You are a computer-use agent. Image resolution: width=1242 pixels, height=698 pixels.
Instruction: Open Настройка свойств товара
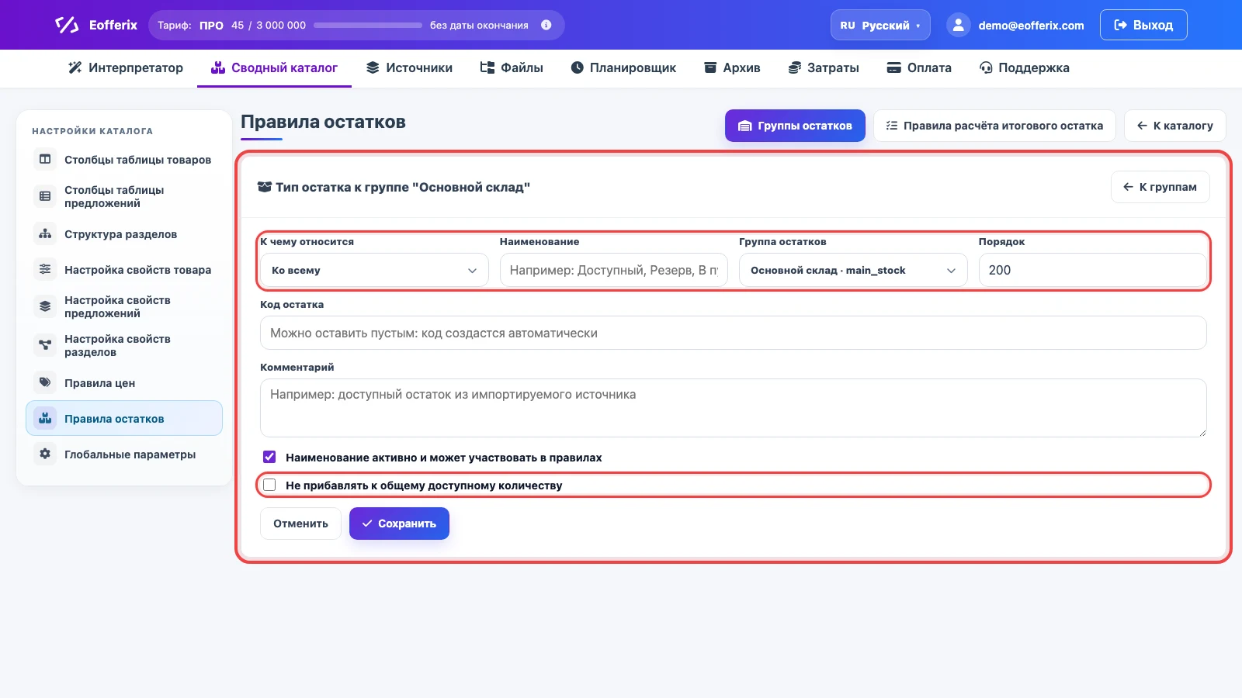[x=124, y=269]
